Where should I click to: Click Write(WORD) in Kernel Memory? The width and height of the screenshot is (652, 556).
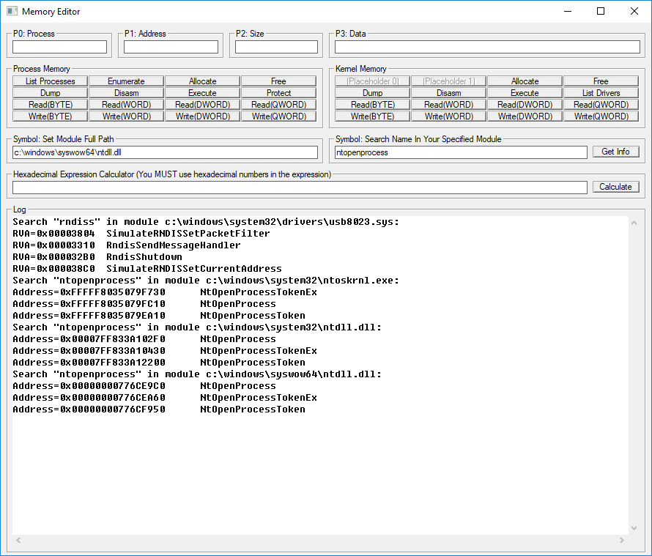448,116
